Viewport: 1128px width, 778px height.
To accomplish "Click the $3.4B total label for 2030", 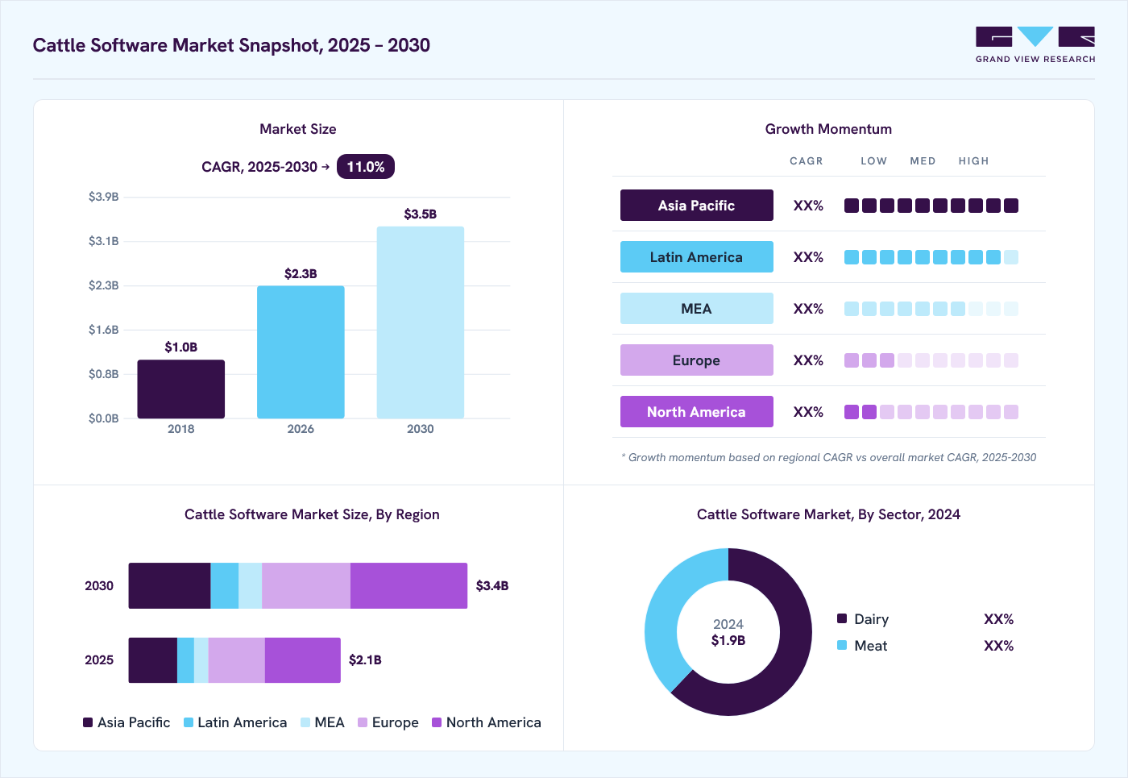I will [x=492, y=585].
